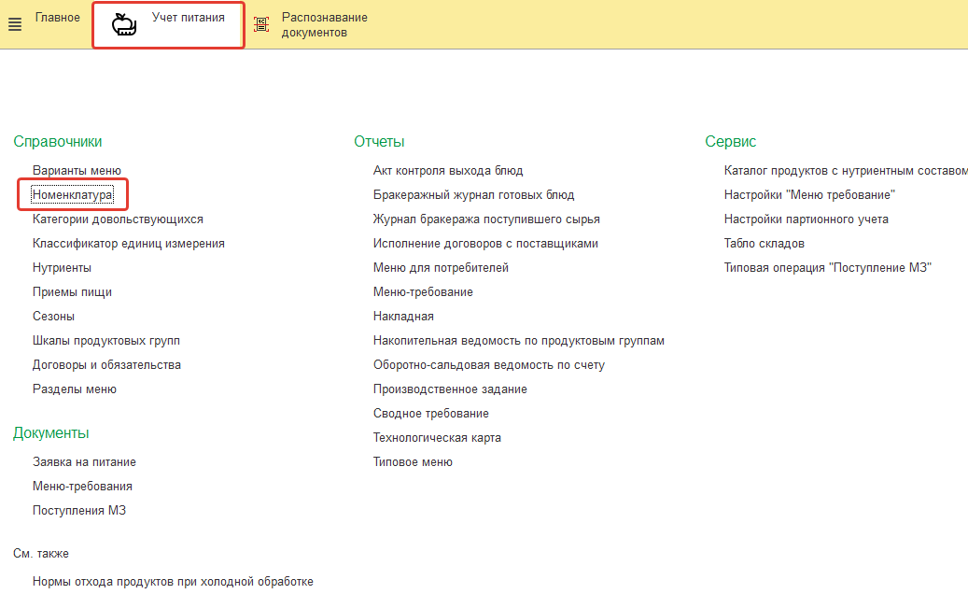This screenshot has width=968, height=608.
Task: Launch Бракеражный журнал готовых блюд report
Action: (473, 195)
